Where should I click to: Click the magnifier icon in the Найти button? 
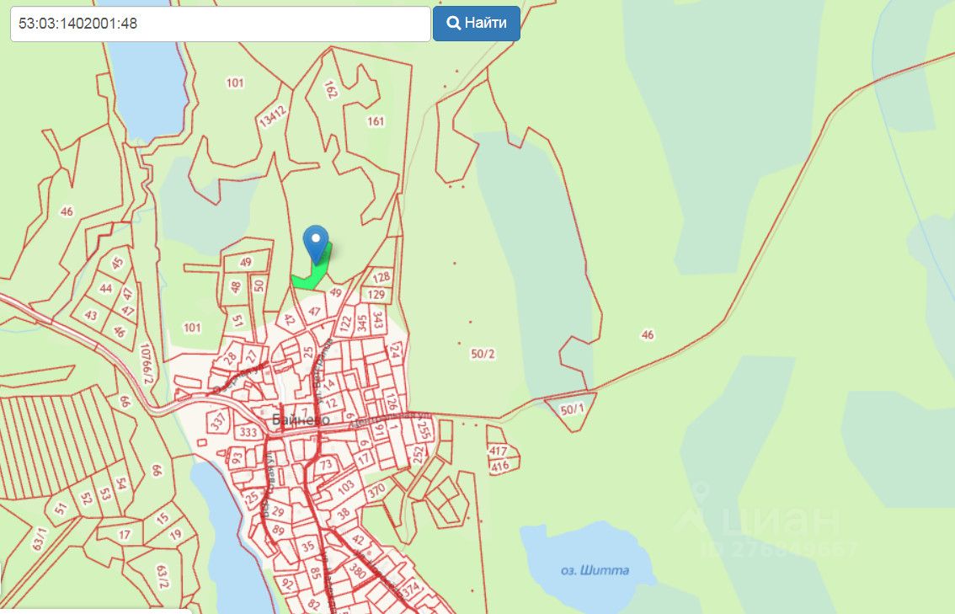click(x=453, y=23)
